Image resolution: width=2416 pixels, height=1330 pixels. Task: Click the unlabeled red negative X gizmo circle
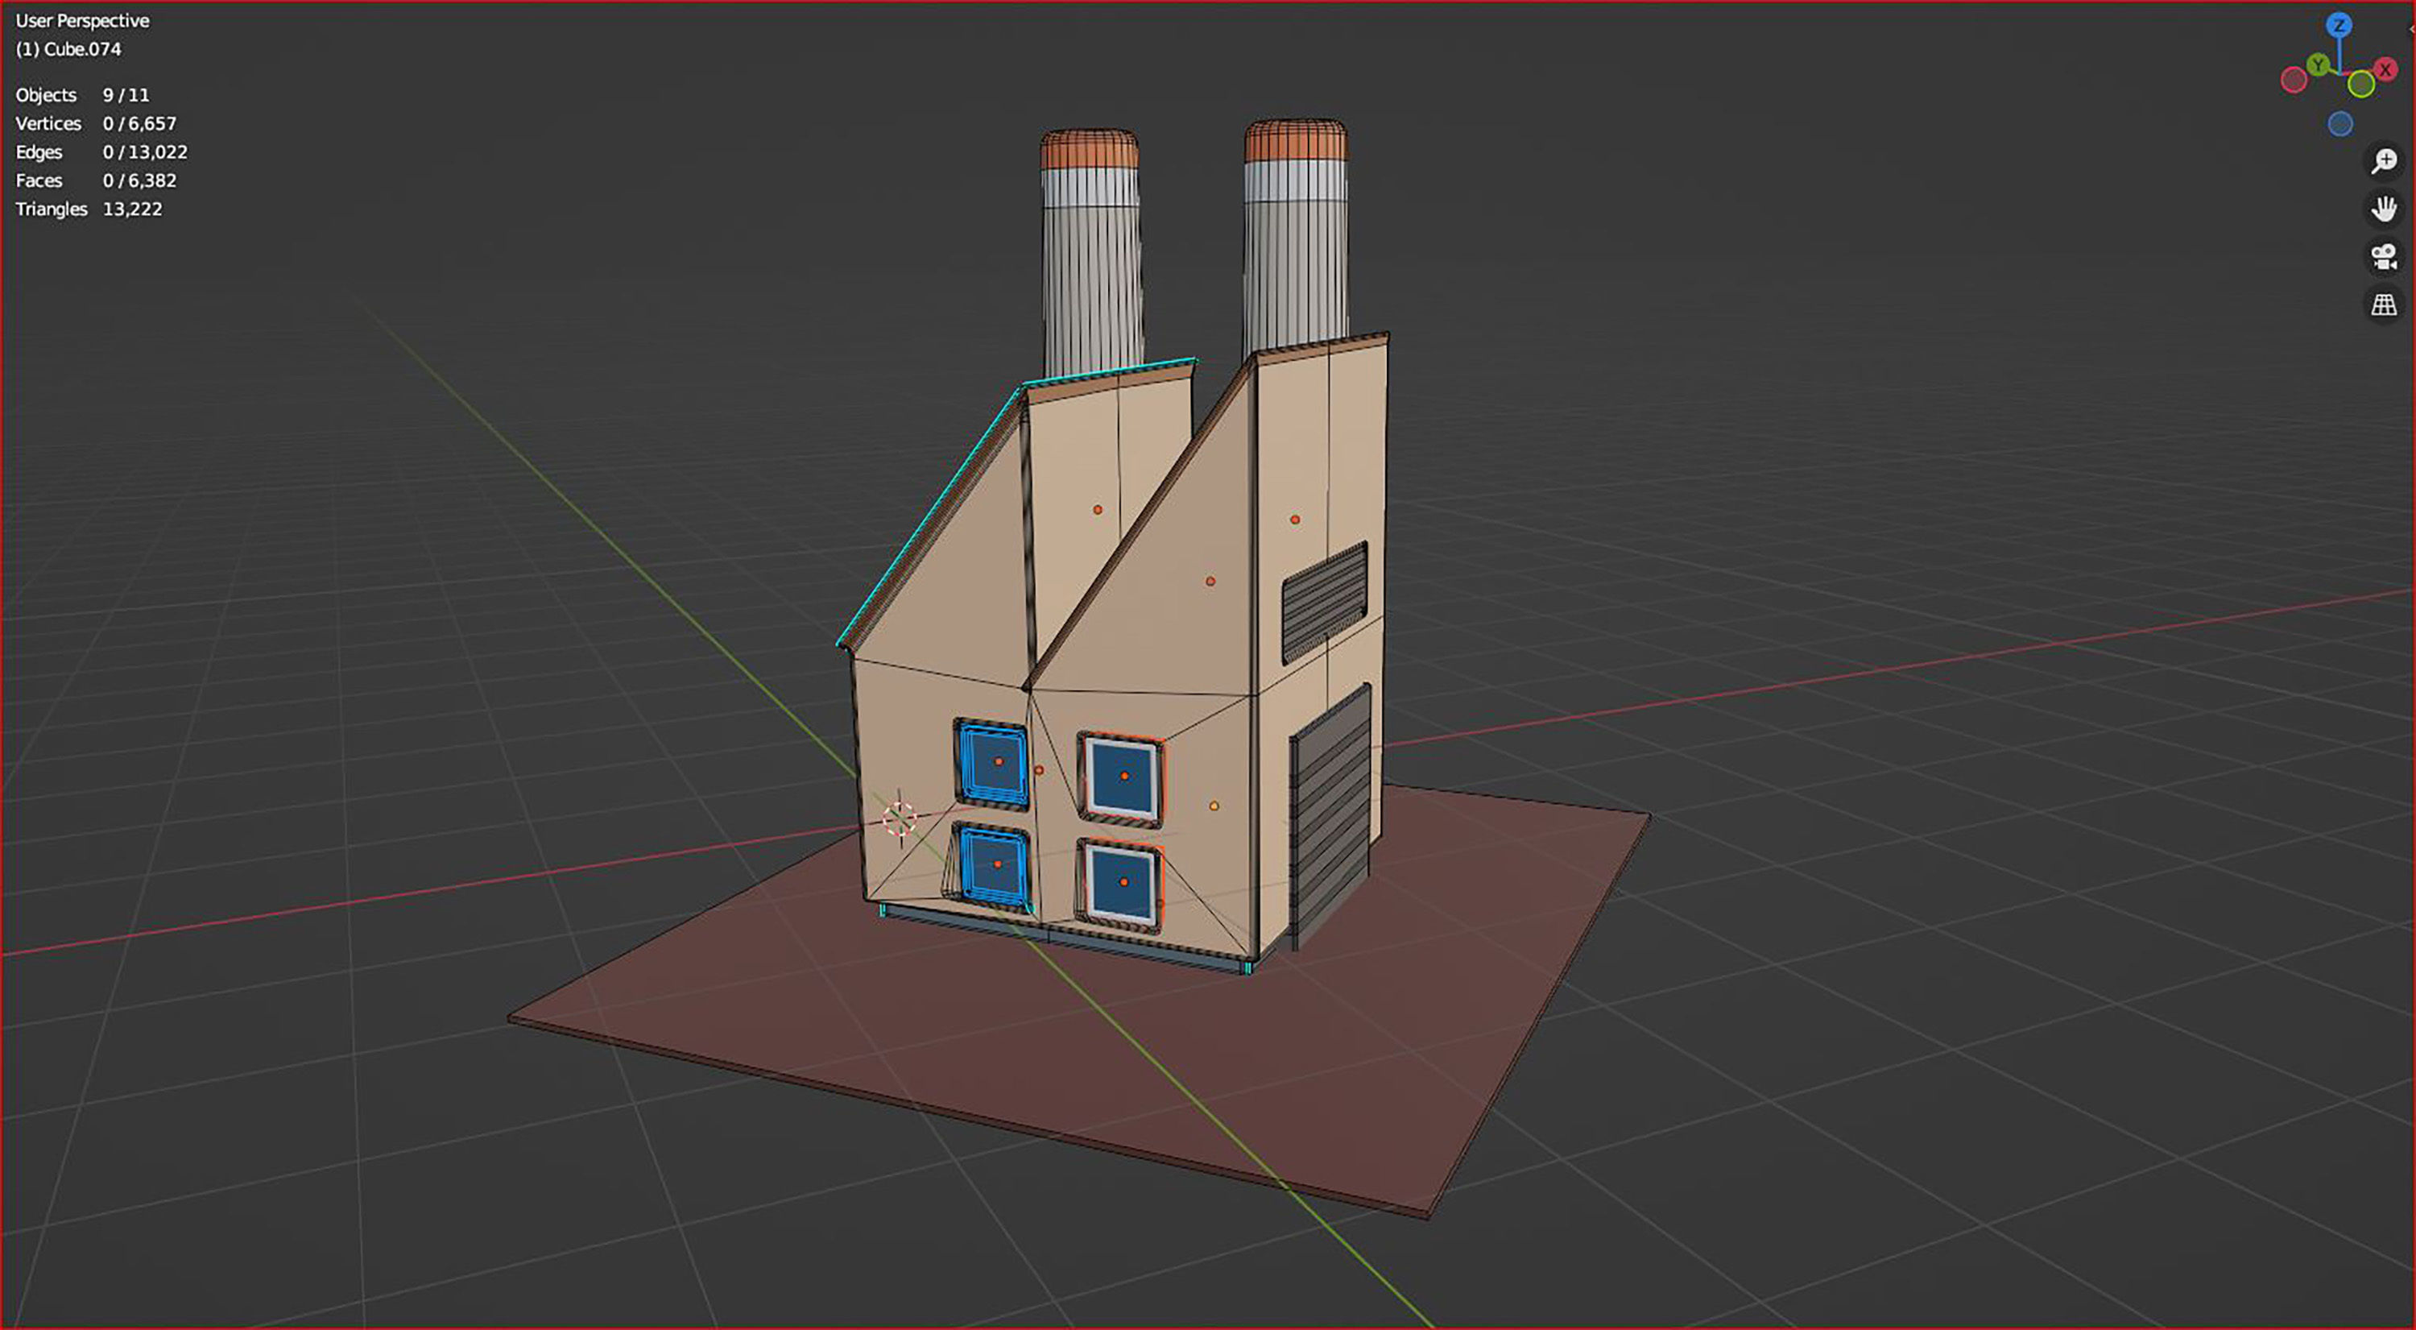point(2294,80)
